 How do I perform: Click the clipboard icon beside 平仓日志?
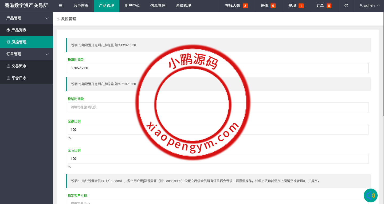8,78
